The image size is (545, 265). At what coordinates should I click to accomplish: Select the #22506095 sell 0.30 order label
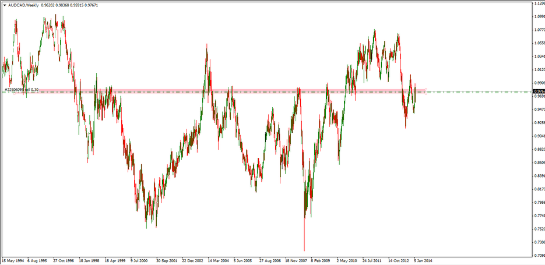(22, 90)
